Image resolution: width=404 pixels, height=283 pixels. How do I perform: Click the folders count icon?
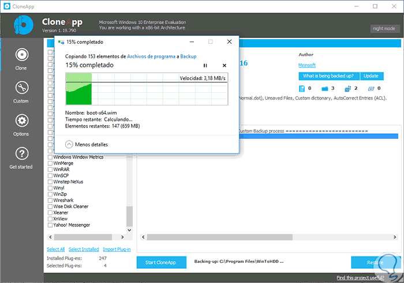tap(325, 89)
